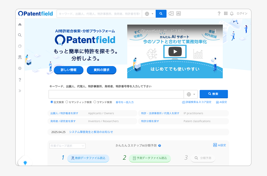Click the blue magnifier search button in header
The image size is (267, 176).
(161, 14)
